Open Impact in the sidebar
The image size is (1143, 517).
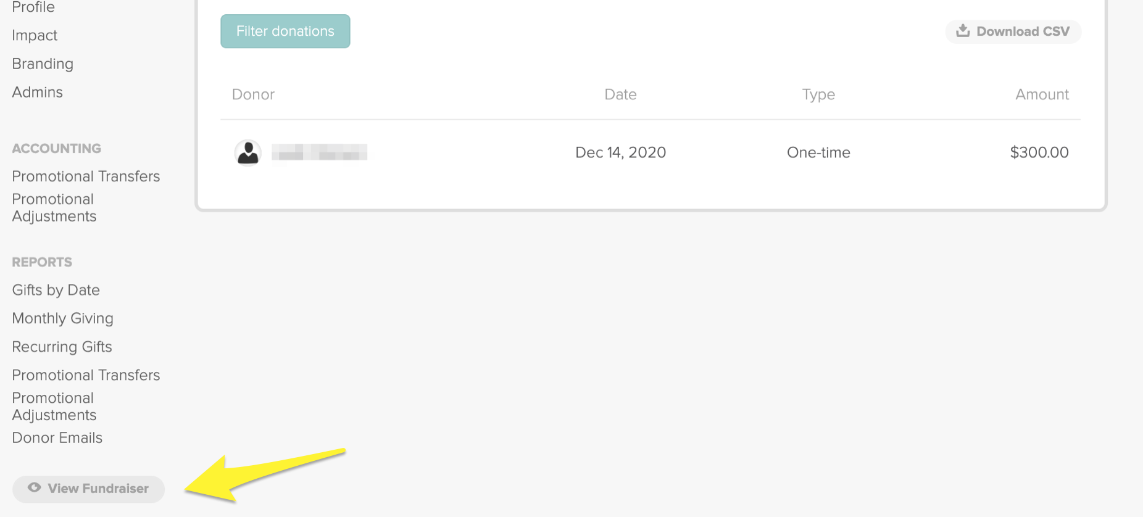35,35
